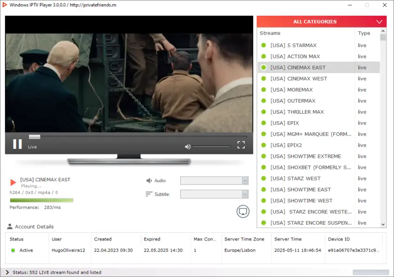Click the audio speaker icon beside Audio label

click(149, 180)
